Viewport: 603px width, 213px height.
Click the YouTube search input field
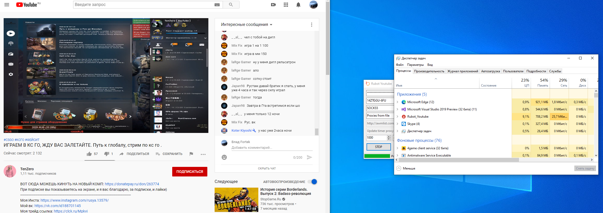pyautogui.click(x=143, y=5)
